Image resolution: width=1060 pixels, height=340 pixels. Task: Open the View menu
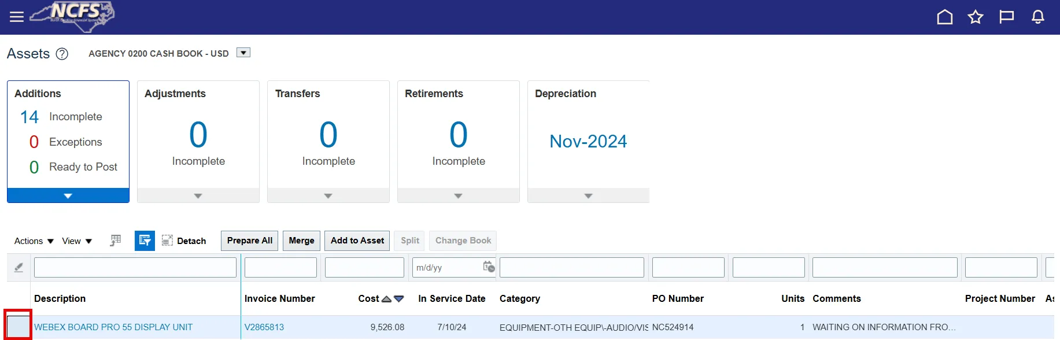click(x=76, y=241)
